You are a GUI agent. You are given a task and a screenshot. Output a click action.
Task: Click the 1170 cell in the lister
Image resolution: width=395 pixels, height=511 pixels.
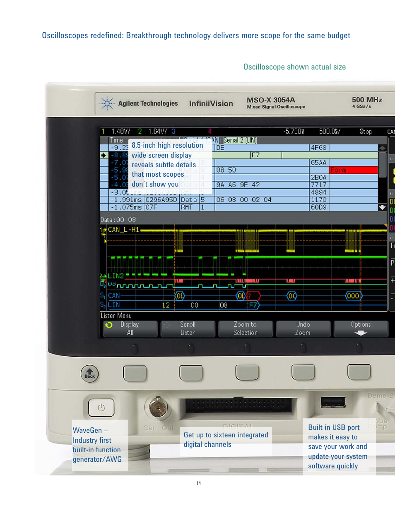coord(319,200)
